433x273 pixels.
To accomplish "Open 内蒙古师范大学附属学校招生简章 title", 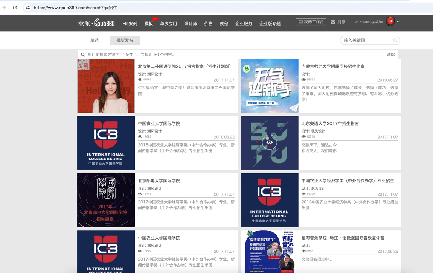I will [333, 67].
